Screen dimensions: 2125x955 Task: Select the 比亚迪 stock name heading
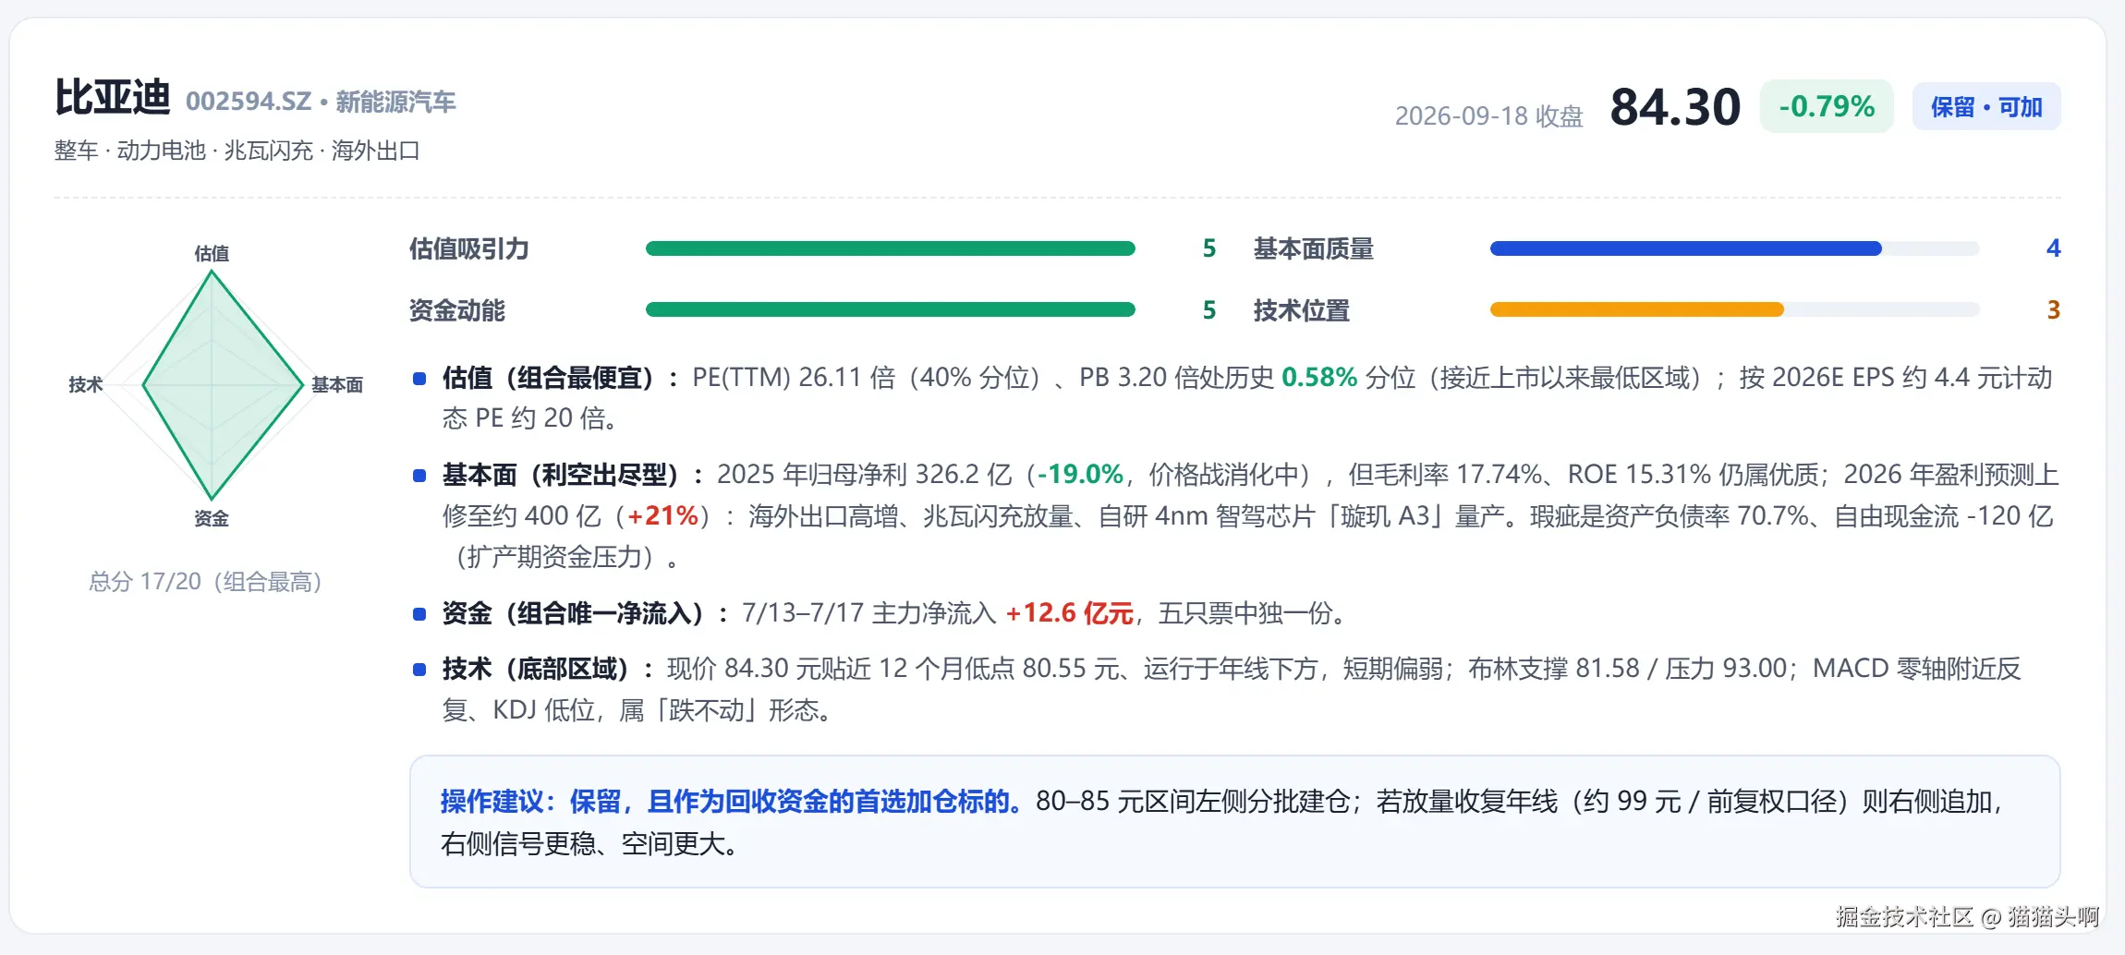[x=113, y=98]
